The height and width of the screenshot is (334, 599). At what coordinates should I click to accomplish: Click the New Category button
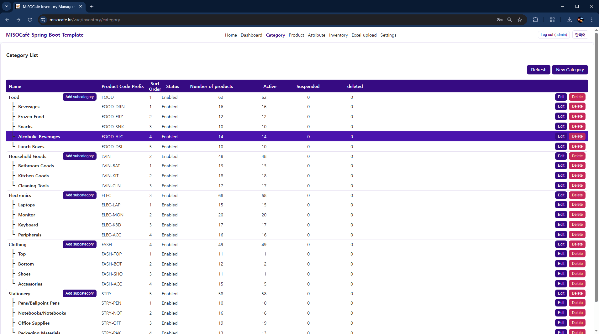point(570,70)
